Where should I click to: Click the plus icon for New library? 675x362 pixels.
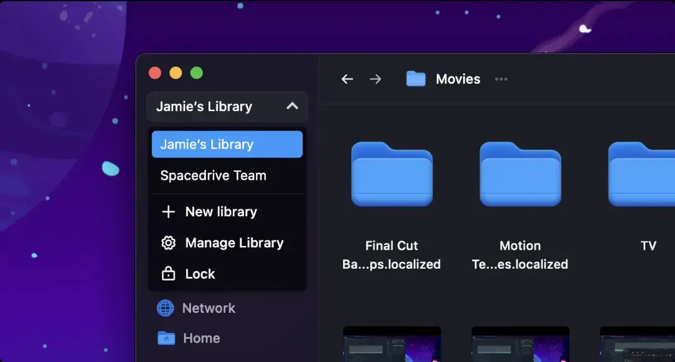click(168, 212)
